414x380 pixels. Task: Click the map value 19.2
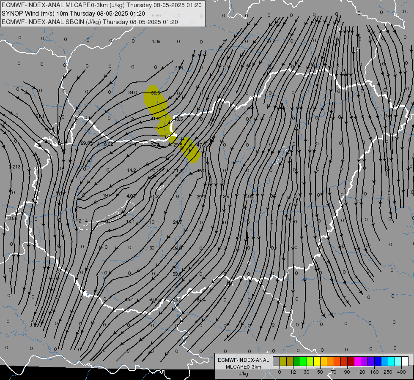[x=107, y=195]
